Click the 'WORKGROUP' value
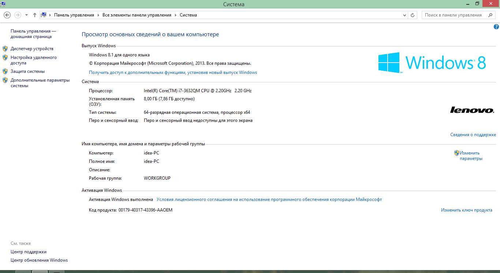 pyautogui.click(x=157, y=178)
